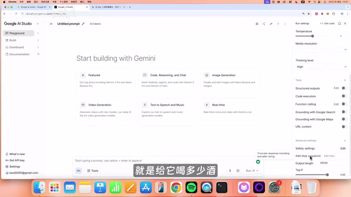Toggle Structured outputs switch
This screenshot has width=351, height=197.
click(344, 88)
